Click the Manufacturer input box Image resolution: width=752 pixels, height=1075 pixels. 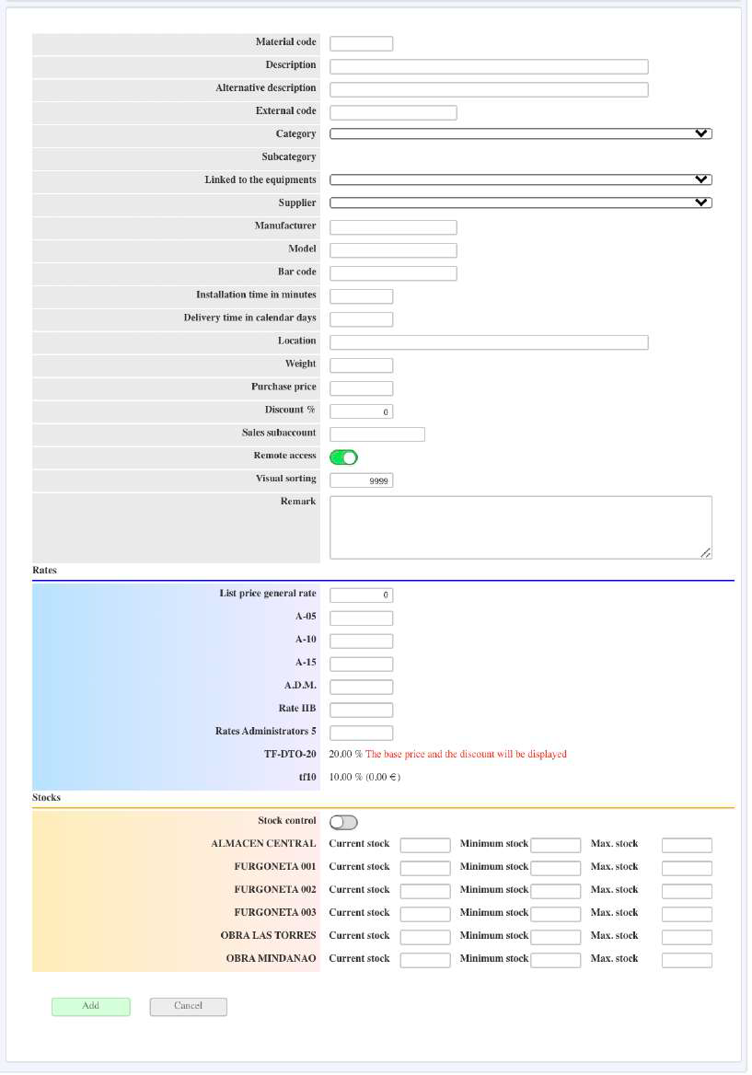pos(393,227)
